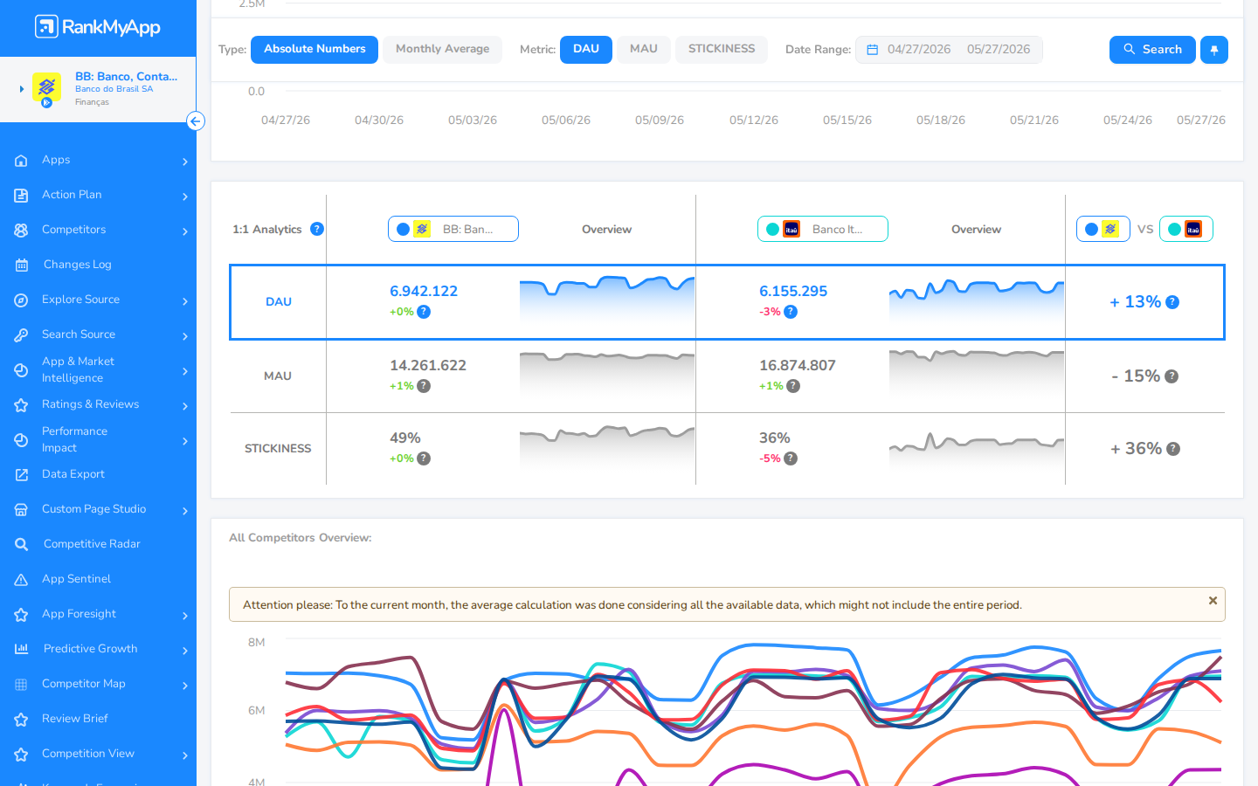Expand the Search Source chevron
Viewport: 1258px width, 786px height.
(x=185, y=336)
